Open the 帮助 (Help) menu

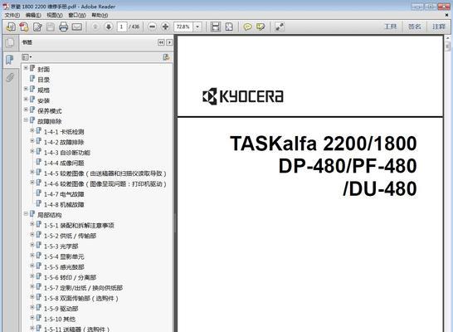(x=100, y=15)
